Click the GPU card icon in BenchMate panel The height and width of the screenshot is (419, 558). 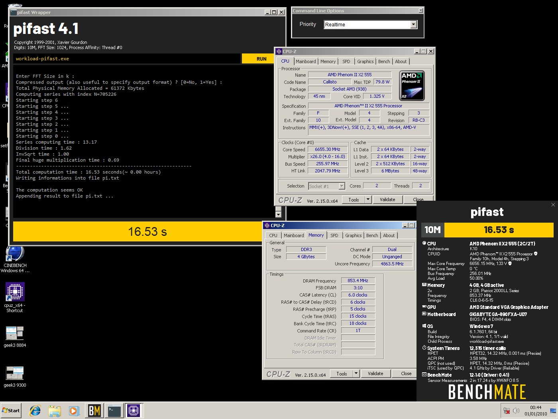[x=424, y=307]
